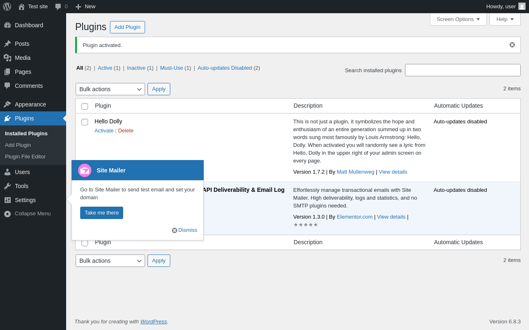Click the Media icon in sidebar

pyautogui.click(x=7, y=58)
